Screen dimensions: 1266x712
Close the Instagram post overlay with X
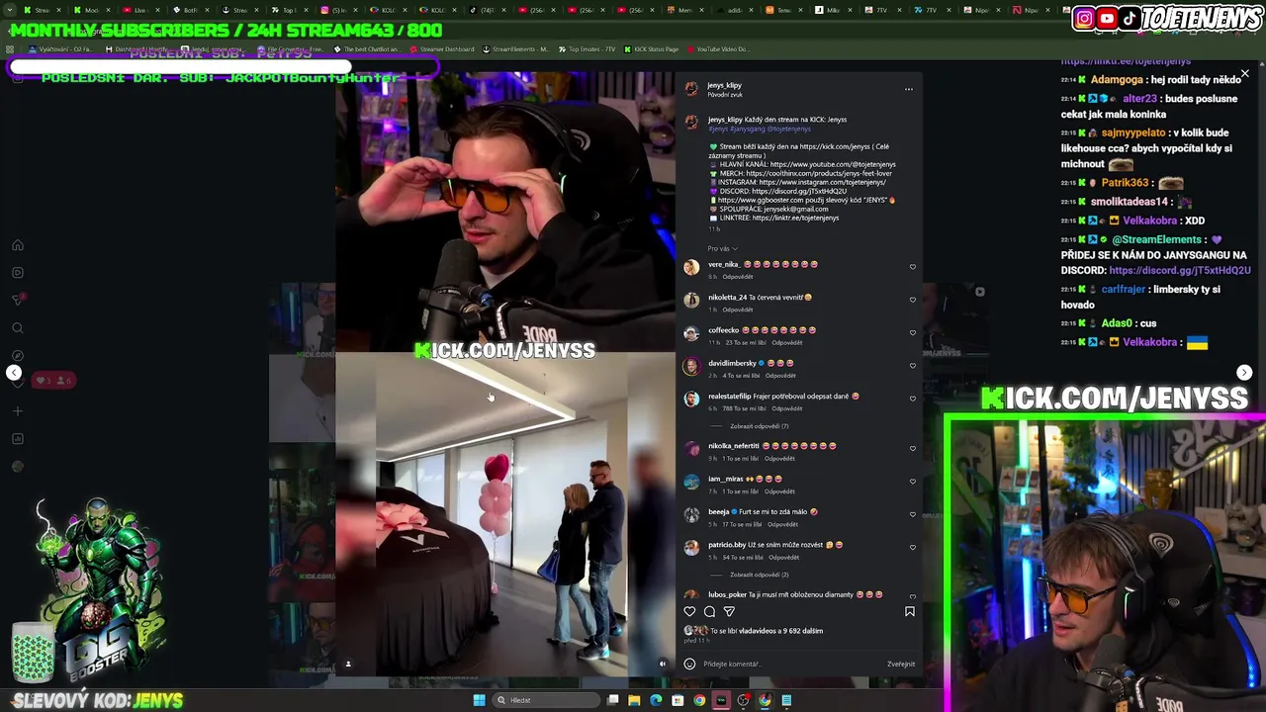coord(1244,74)
